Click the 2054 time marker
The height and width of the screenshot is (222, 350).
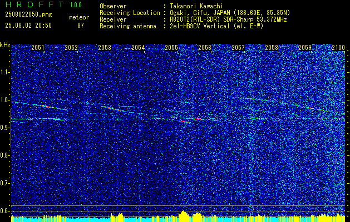[138, 47]
